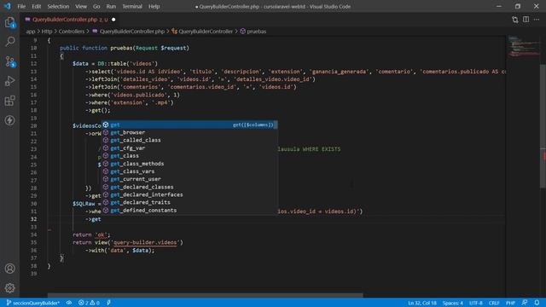Viewport: 546px width, 307px height.
Task: Select 'get_browser' autocomplete suggestion
Action: (x=189, y=132)
